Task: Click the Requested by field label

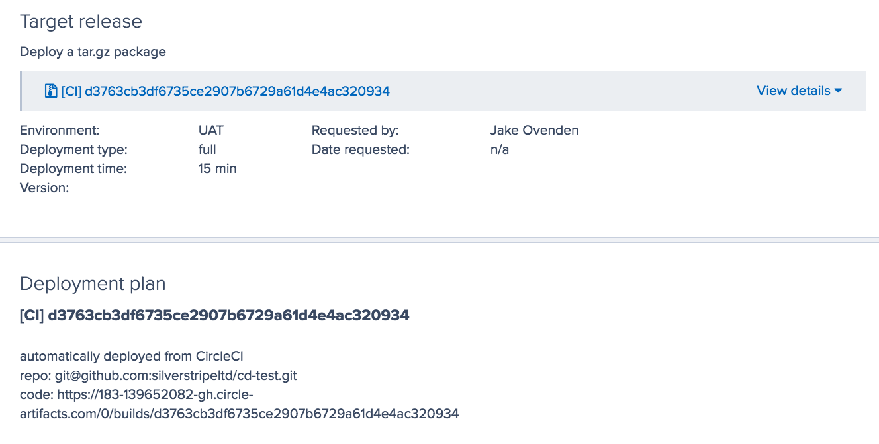Action: pyautogui.click(x=355, y=130)
